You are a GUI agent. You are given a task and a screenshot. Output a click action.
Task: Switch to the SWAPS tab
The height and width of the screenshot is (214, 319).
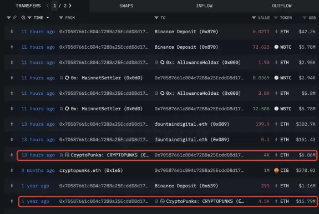click(x=126, y=6)
